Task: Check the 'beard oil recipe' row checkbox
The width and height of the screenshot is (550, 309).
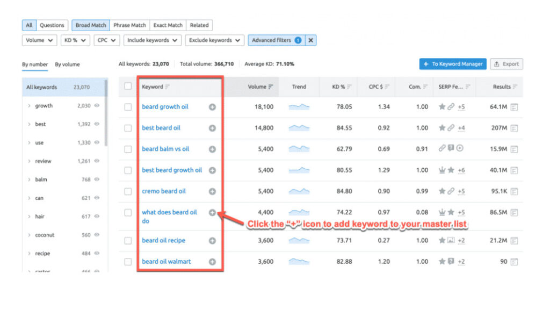Action: pyautogui.click(x=128, y=241)
